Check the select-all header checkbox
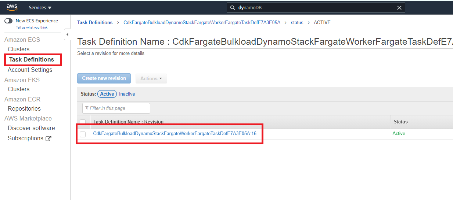The image size is (453, 200). pyautogui.click(x=83, y=122)
